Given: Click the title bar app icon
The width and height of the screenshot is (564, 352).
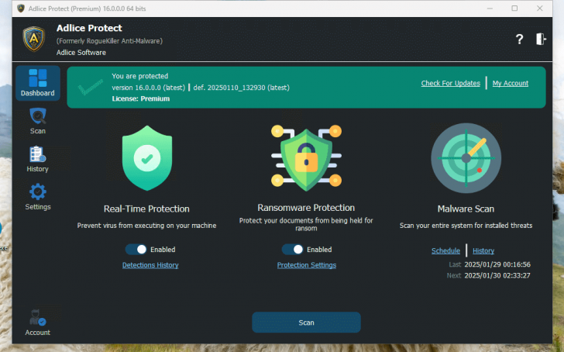Looking at the screenshot, I should coord(21,9).
